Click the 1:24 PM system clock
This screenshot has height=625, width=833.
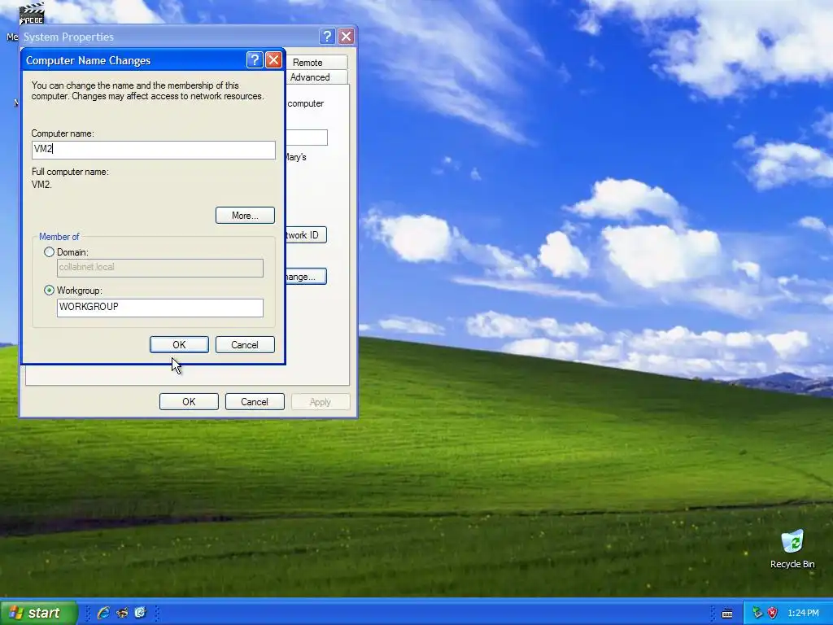803,613
